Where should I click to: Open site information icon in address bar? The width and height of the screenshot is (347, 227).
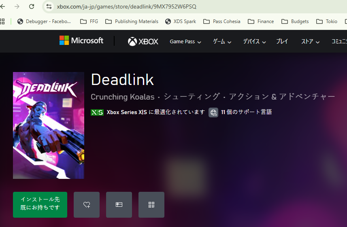[x=49, y=6]
